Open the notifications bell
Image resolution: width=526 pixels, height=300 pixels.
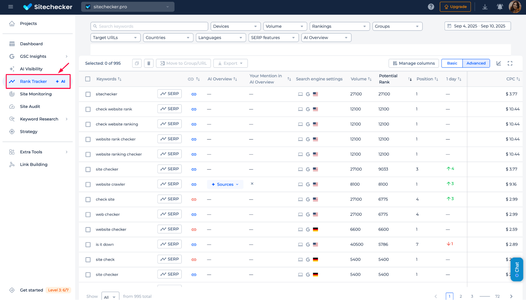point(500,7)
